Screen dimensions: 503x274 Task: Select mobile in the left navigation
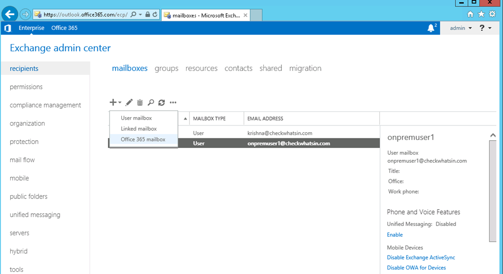click(19, 178)
